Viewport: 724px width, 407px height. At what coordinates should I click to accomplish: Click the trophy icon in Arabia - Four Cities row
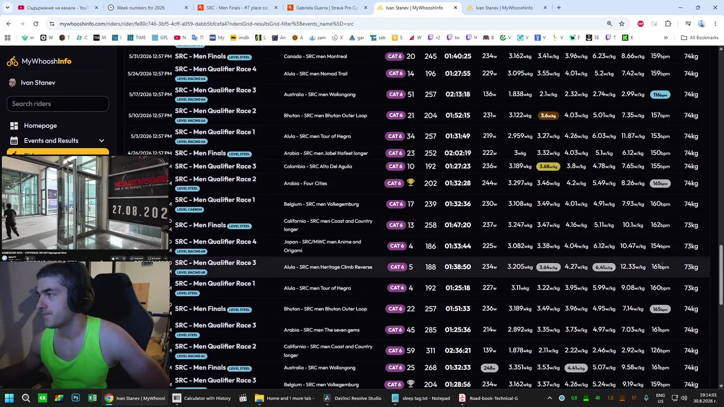(411, 183)
